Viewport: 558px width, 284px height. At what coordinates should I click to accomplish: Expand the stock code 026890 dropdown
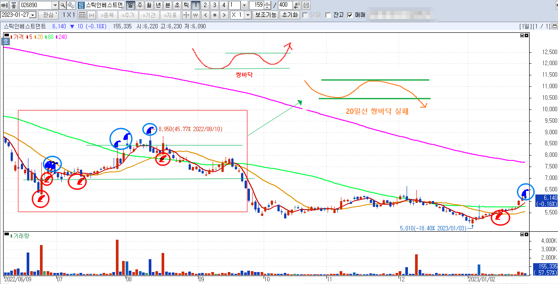55,5
